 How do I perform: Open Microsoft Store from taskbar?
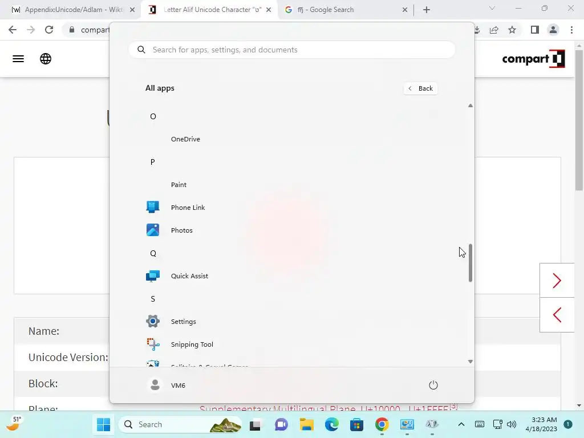357,424
